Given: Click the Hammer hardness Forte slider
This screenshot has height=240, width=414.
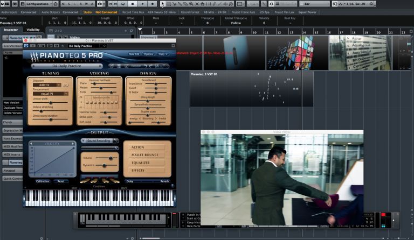Looking at the screenshot, I should coord(104,92).
